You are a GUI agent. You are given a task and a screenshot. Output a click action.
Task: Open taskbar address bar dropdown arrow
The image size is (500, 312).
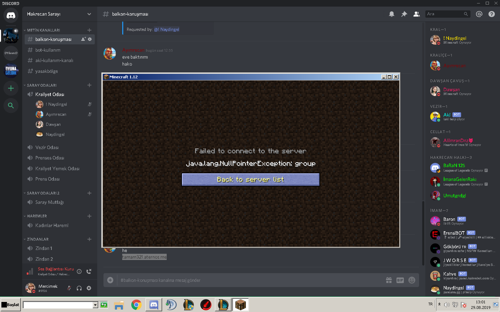pos(95,305)
